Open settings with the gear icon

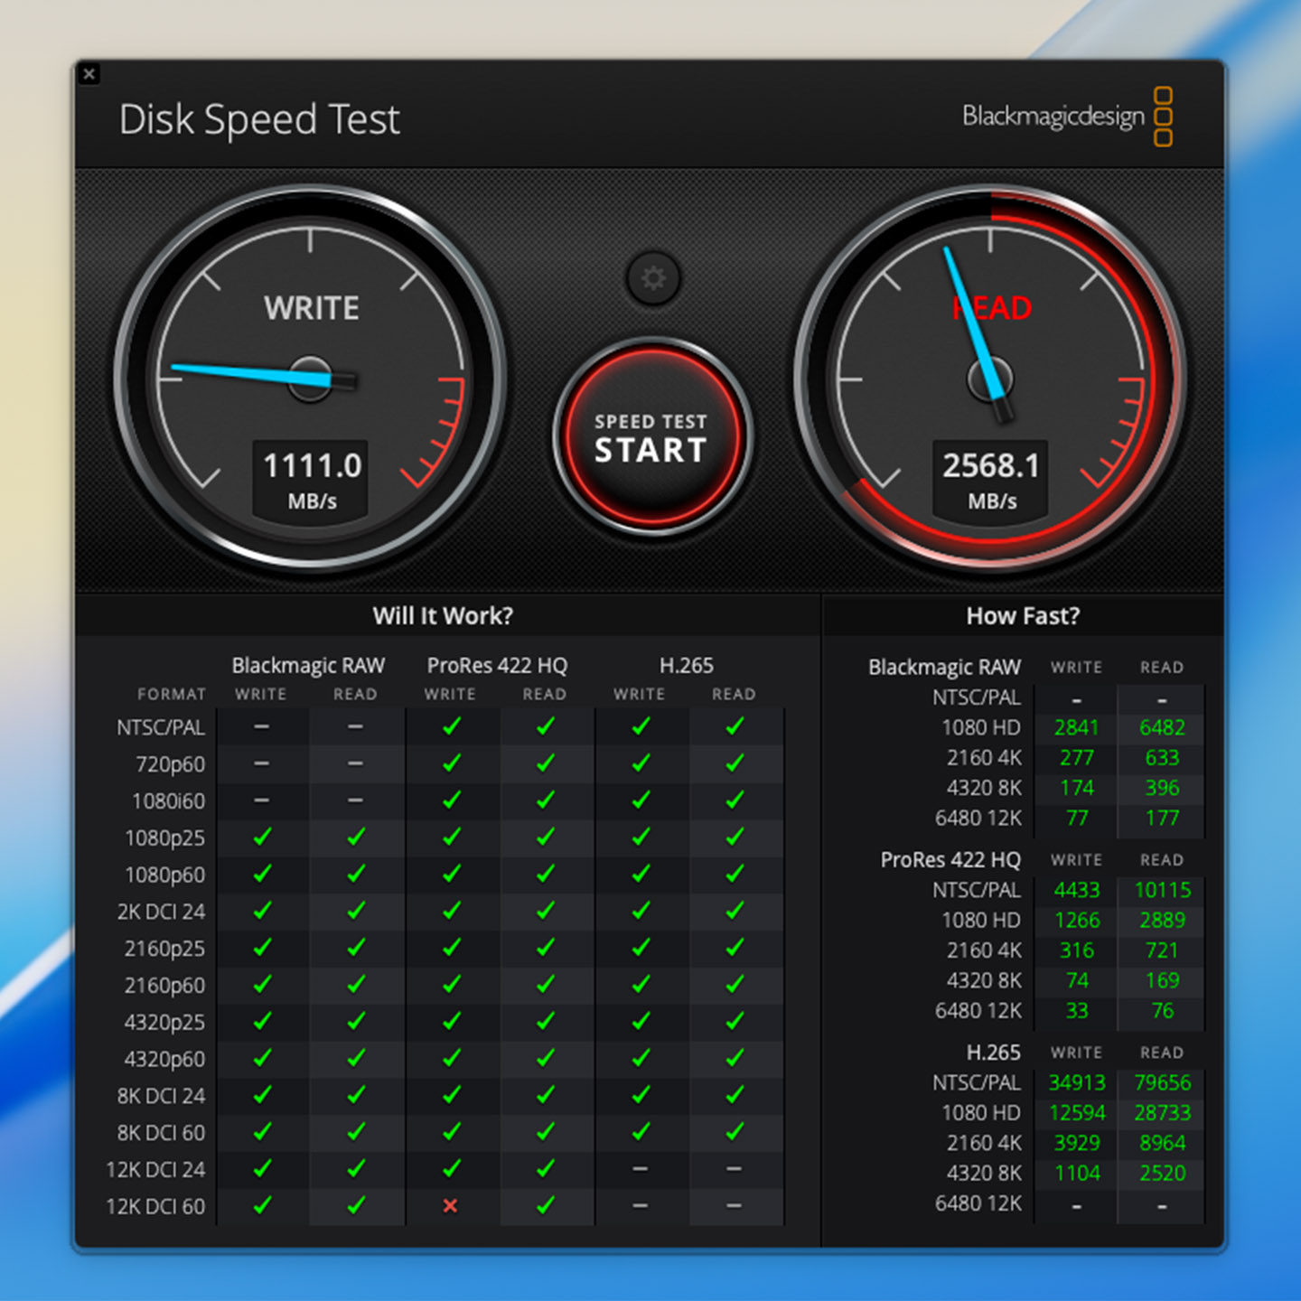click(653, 278)
